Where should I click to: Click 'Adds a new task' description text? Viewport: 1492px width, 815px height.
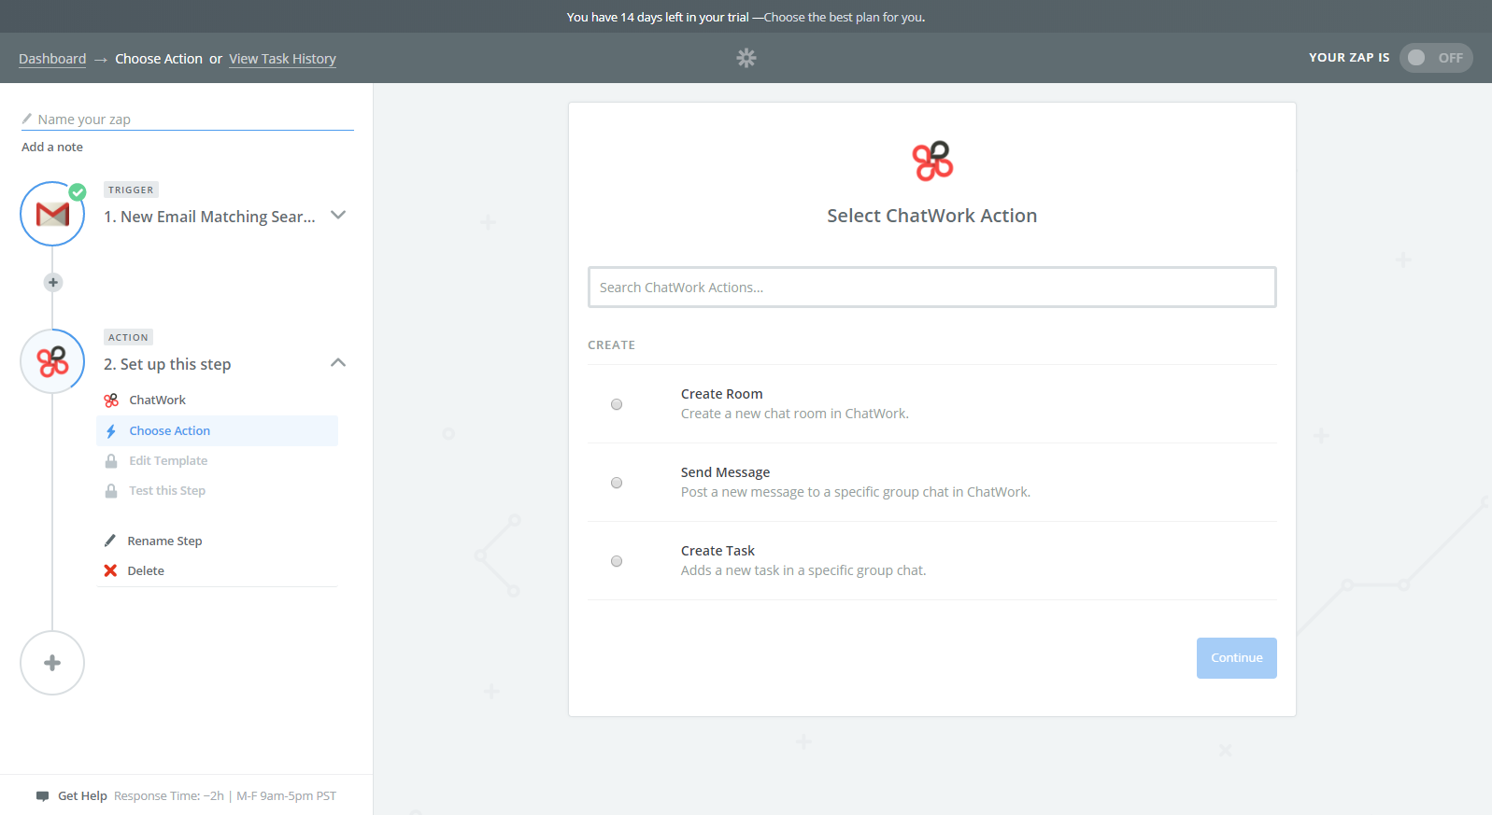pyautogui.click(x=803, y=570)
